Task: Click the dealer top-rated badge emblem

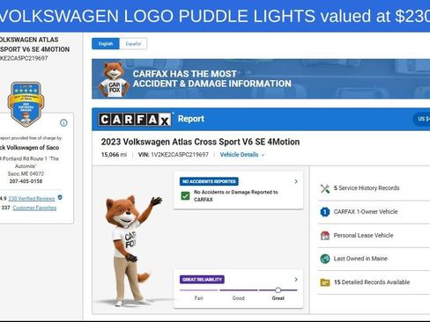Action: [26, 104]
